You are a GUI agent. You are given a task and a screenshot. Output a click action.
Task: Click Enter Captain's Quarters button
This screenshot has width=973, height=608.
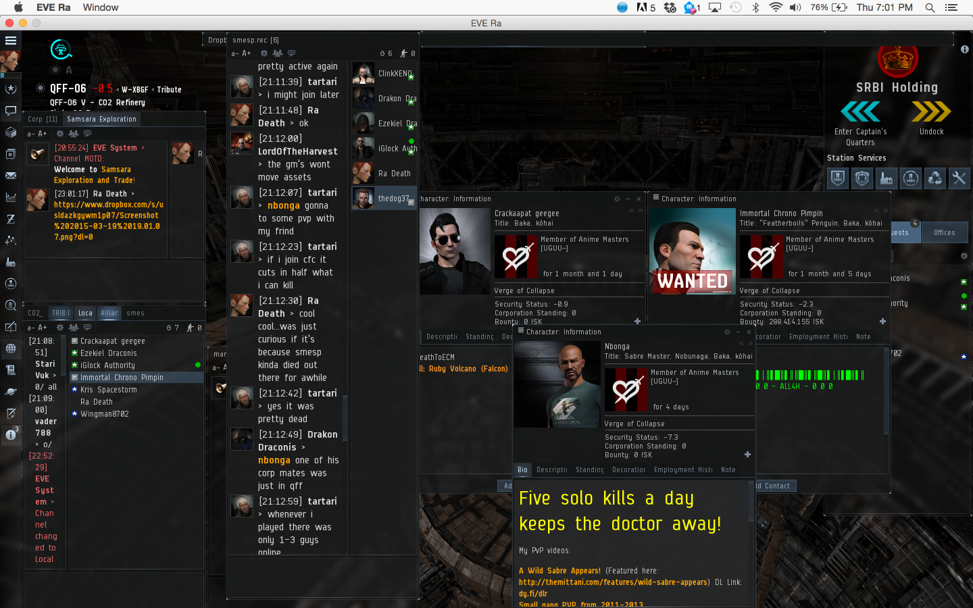(x=860, y=122)
